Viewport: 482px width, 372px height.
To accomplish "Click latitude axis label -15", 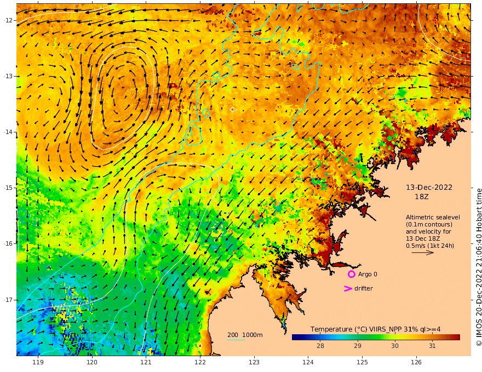I will click(8, 188).
